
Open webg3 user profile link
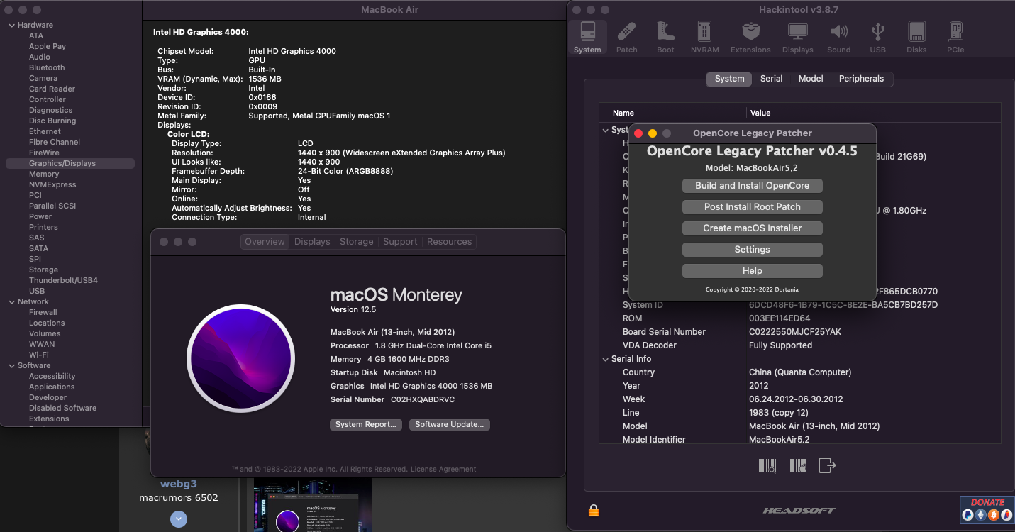point(179,484)
